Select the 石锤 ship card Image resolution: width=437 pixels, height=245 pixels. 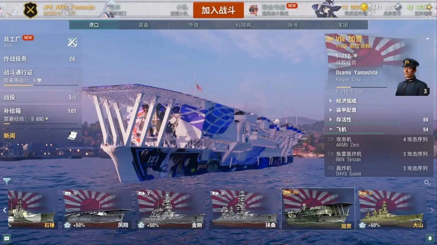(x=32, y=209)
